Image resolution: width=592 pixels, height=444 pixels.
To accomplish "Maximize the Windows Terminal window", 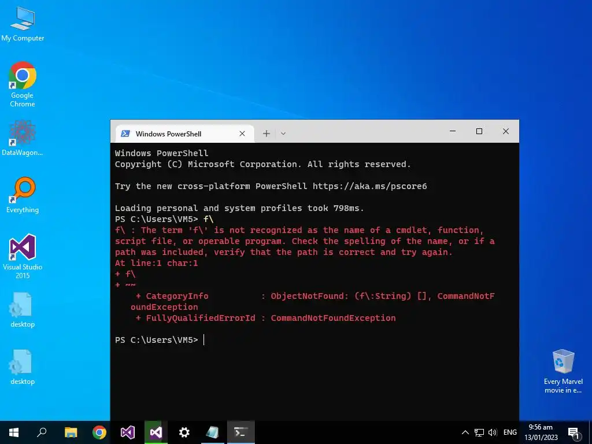I will pyautogui.click(x=479, y=131).
